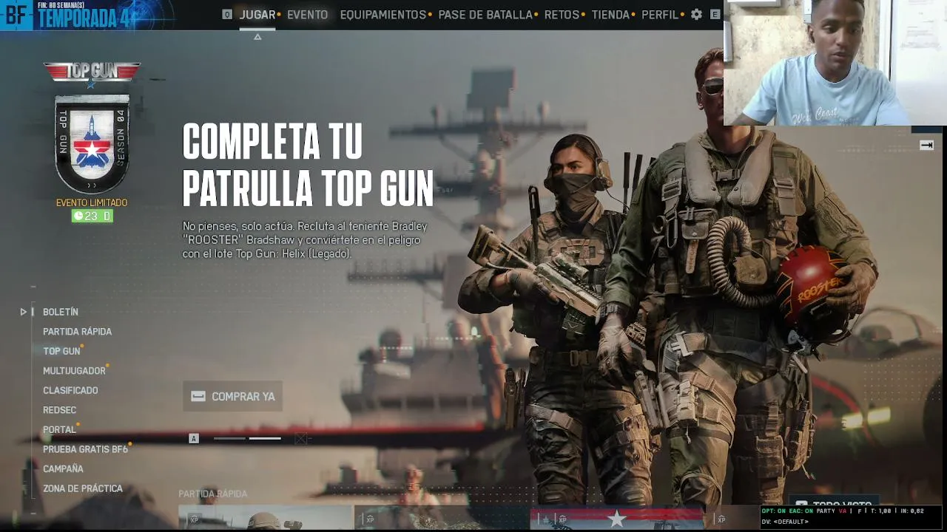The height and width of the screenshot is (532, 947).
Task: Select the first banner page indicator
Action: tap(229, 439)
